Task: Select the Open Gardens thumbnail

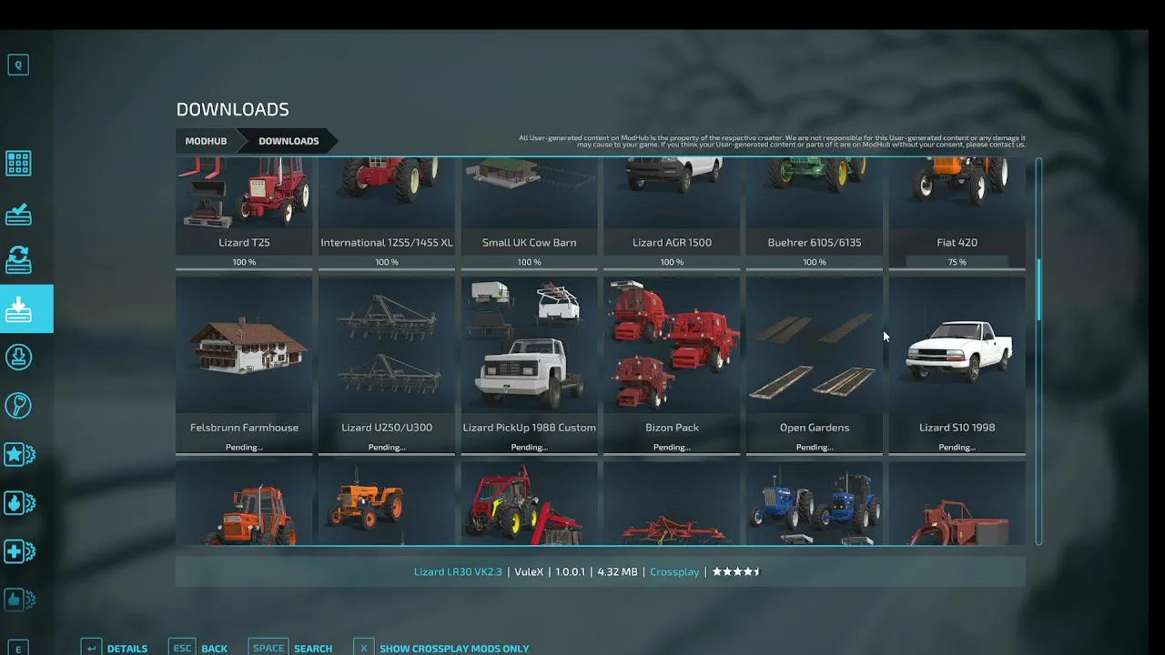Action: point(815,346)
